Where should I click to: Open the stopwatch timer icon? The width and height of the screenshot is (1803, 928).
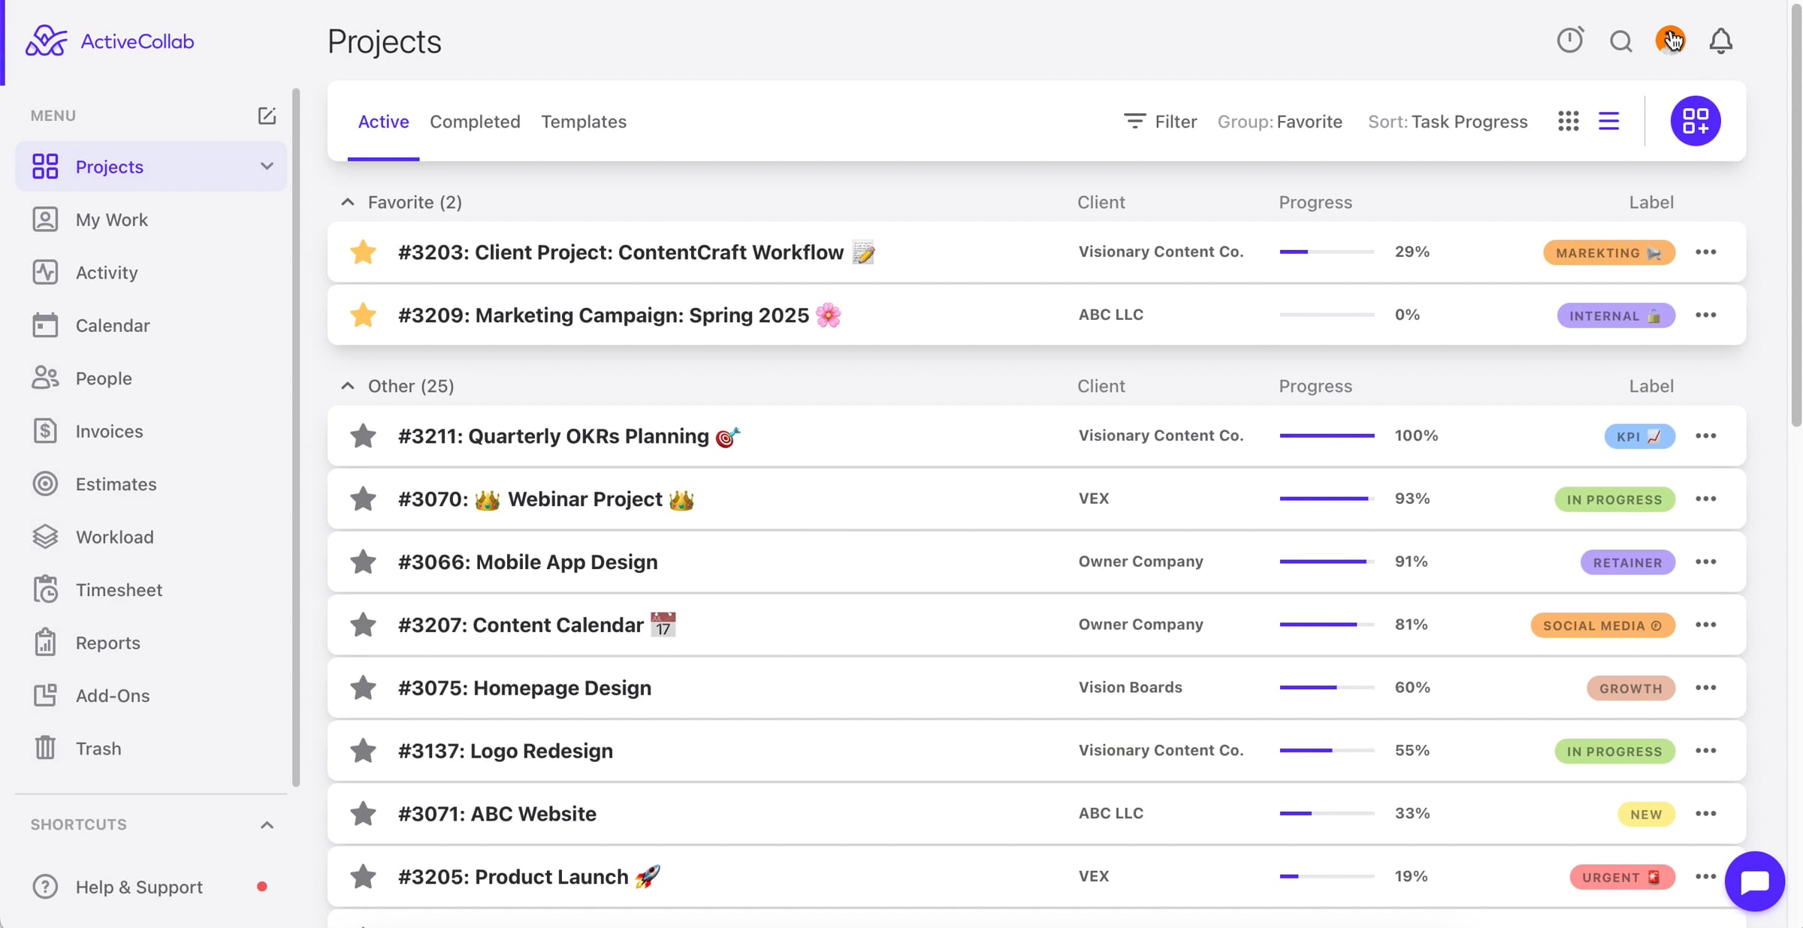click(1569, 40)
